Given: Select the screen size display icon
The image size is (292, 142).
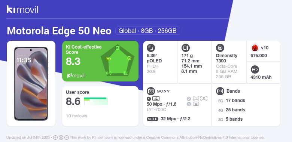Looking at the screenshot, I should 151,48.
